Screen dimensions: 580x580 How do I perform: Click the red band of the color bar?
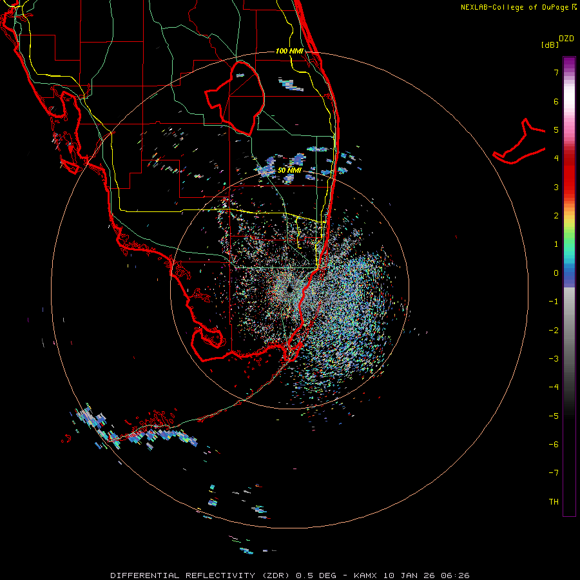click(x=569, y=174)
